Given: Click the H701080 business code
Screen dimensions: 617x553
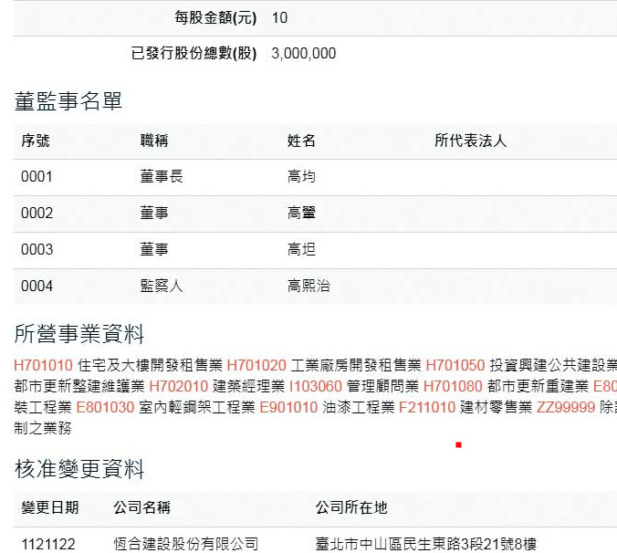Looking at the screenshot, I should coord(453,386).
